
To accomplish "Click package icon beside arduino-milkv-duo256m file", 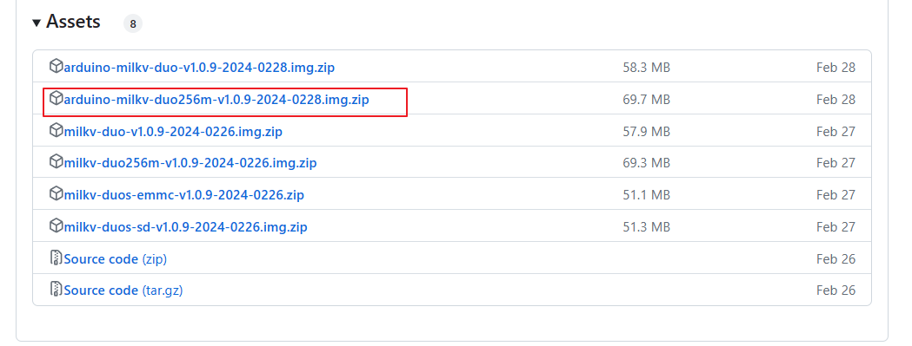I will point(56,98).
